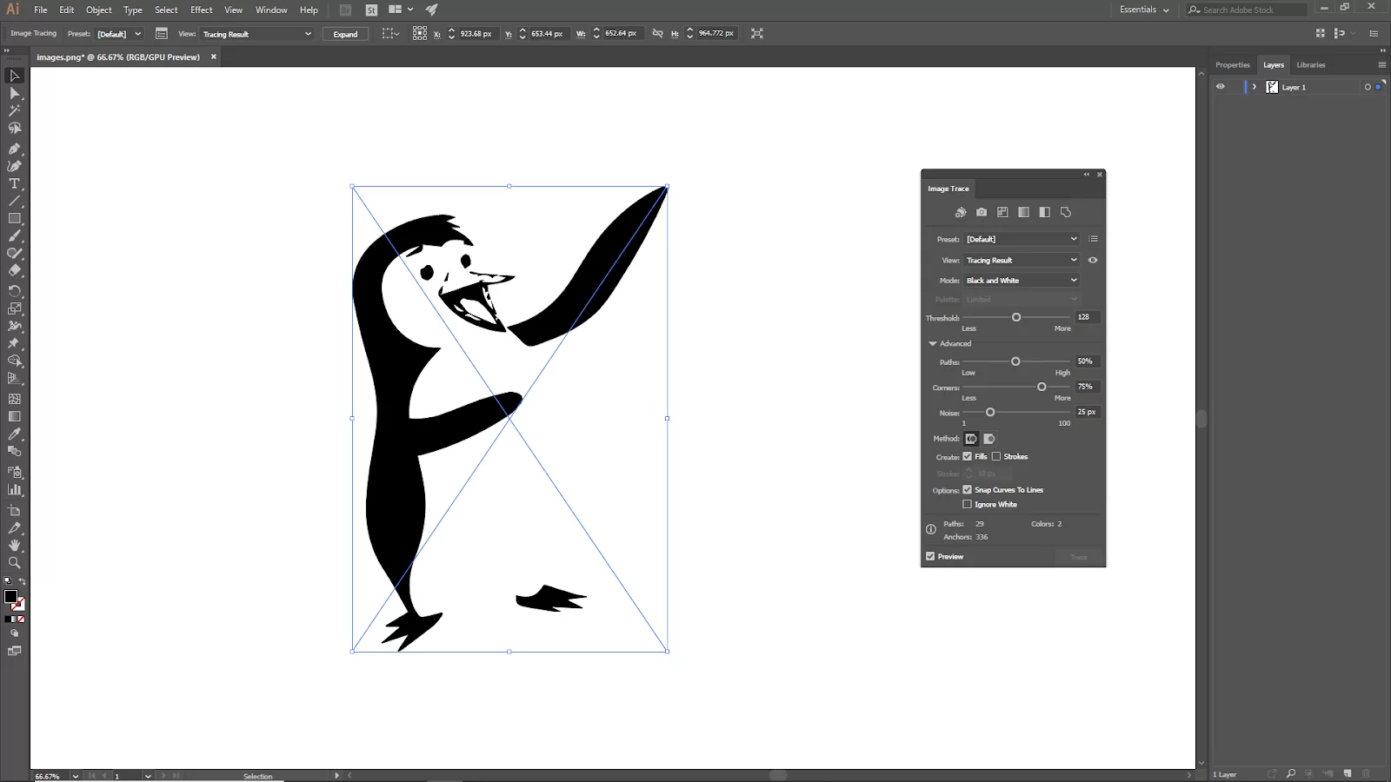Select the Hand tool
1391x782 pixels.
coord(15,546)
